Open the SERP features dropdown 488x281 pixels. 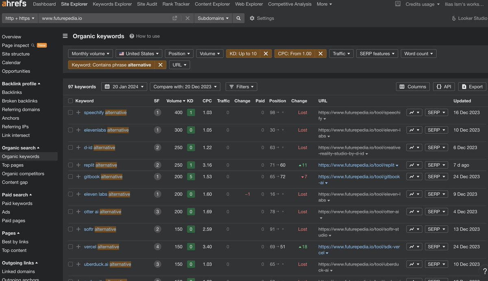(377, 54)
